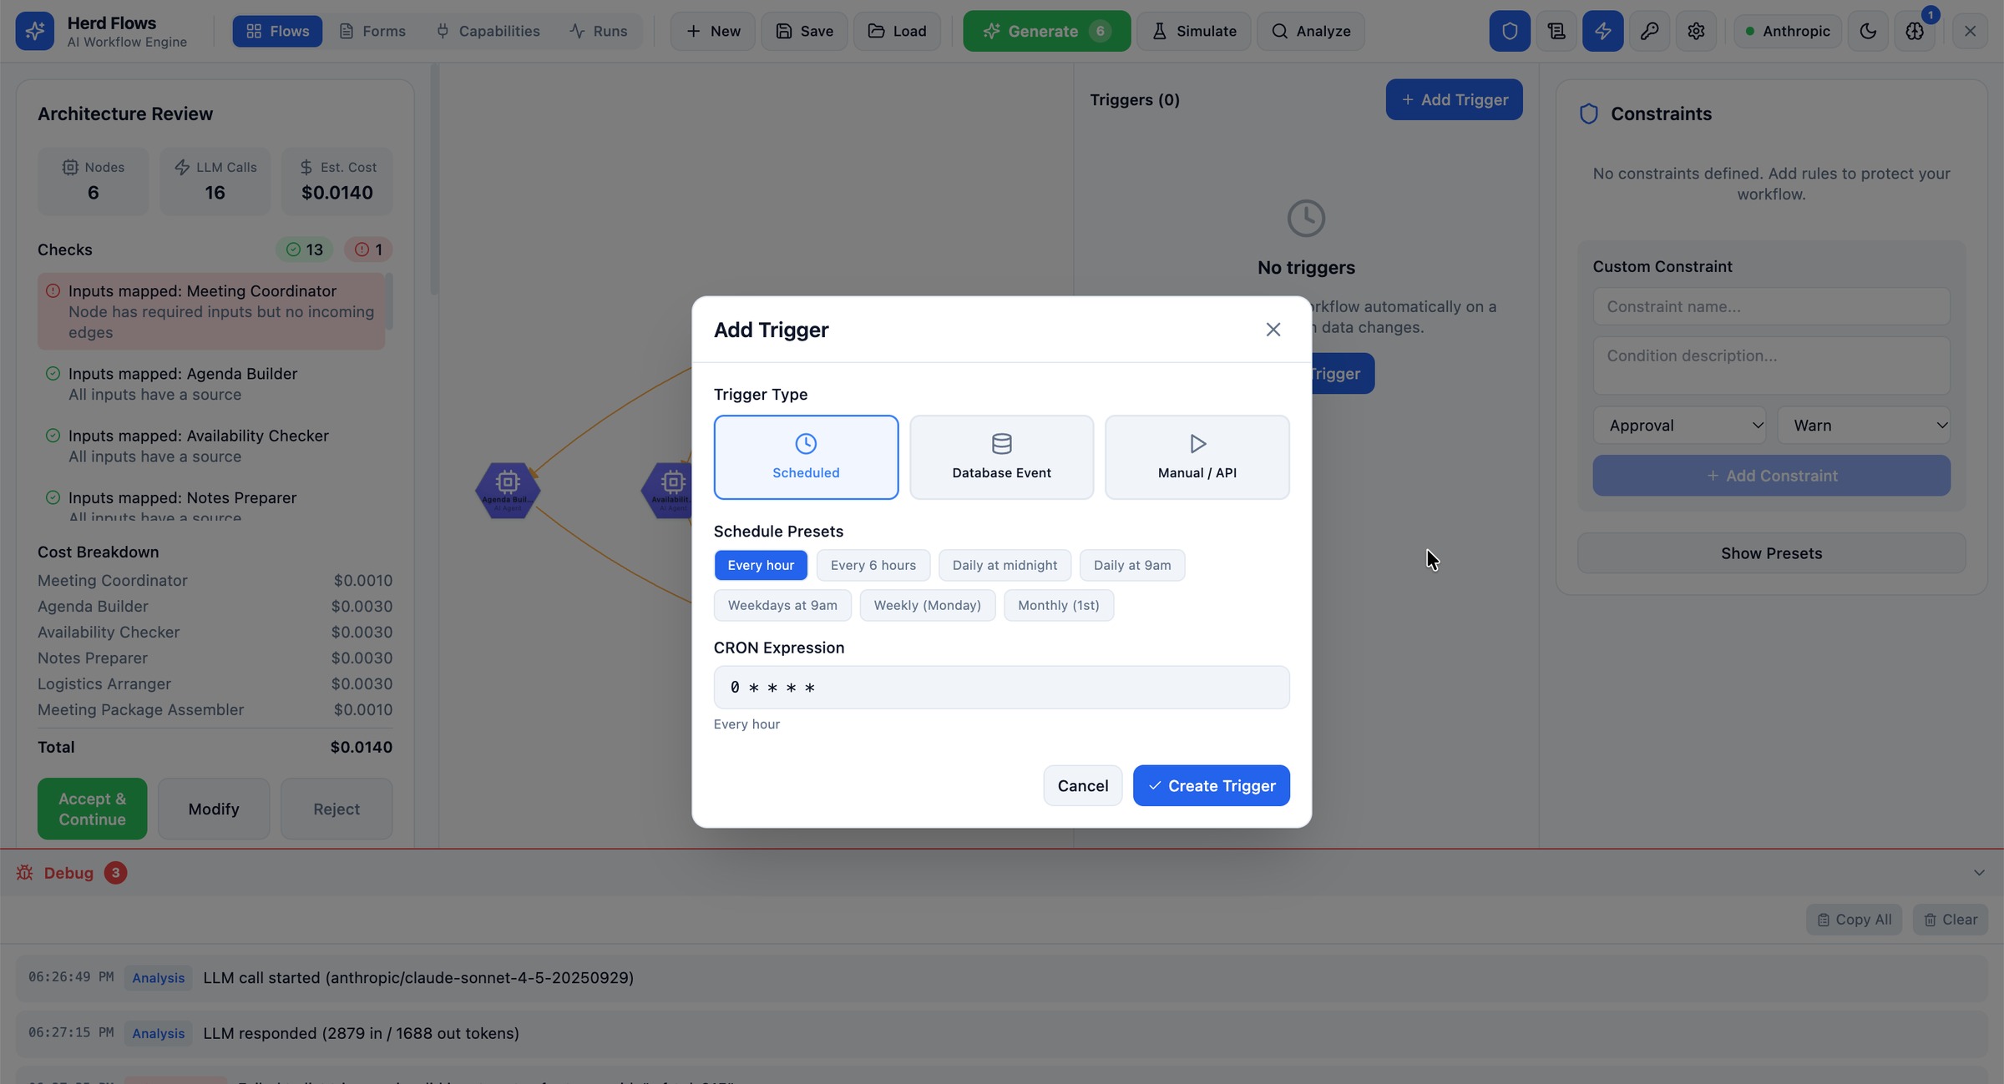
Task: Click the New toolbar button
Action: (712, 31)
